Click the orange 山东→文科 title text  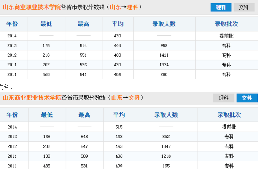[x=126, y=98]
